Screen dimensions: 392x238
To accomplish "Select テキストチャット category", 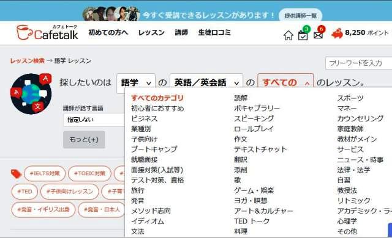I will click(260, 150).
